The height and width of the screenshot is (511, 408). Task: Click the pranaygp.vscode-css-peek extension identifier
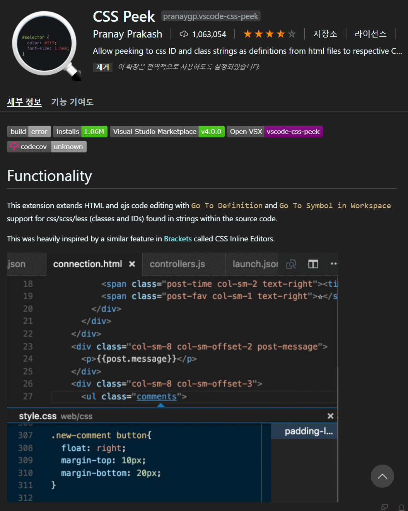(210, 16)
